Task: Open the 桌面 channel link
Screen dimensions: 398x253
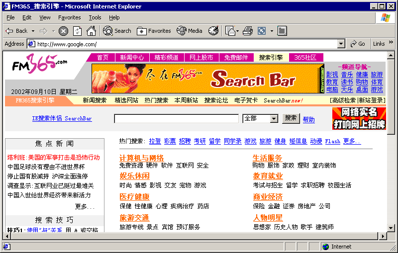Action: pyautogui.click(x=362, y=89)
